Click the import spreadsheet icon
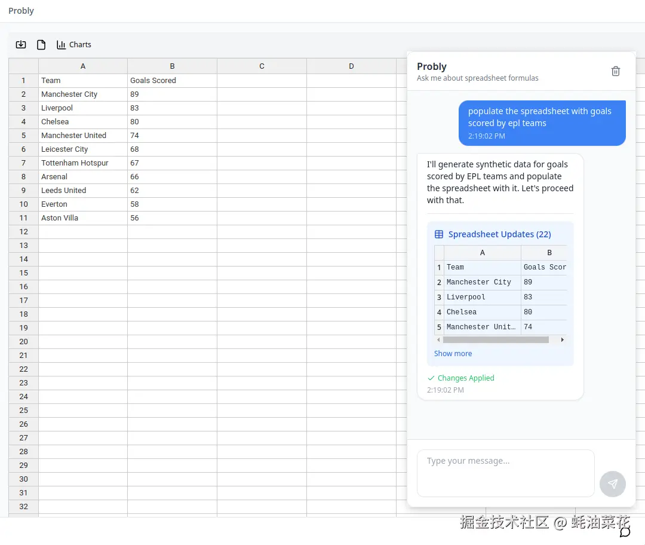645x545 pixels. 21,44
